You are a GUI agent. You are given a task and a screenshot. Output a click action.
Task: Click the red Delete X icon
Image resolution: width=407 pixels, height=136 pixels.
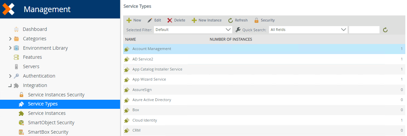point(170,20)
